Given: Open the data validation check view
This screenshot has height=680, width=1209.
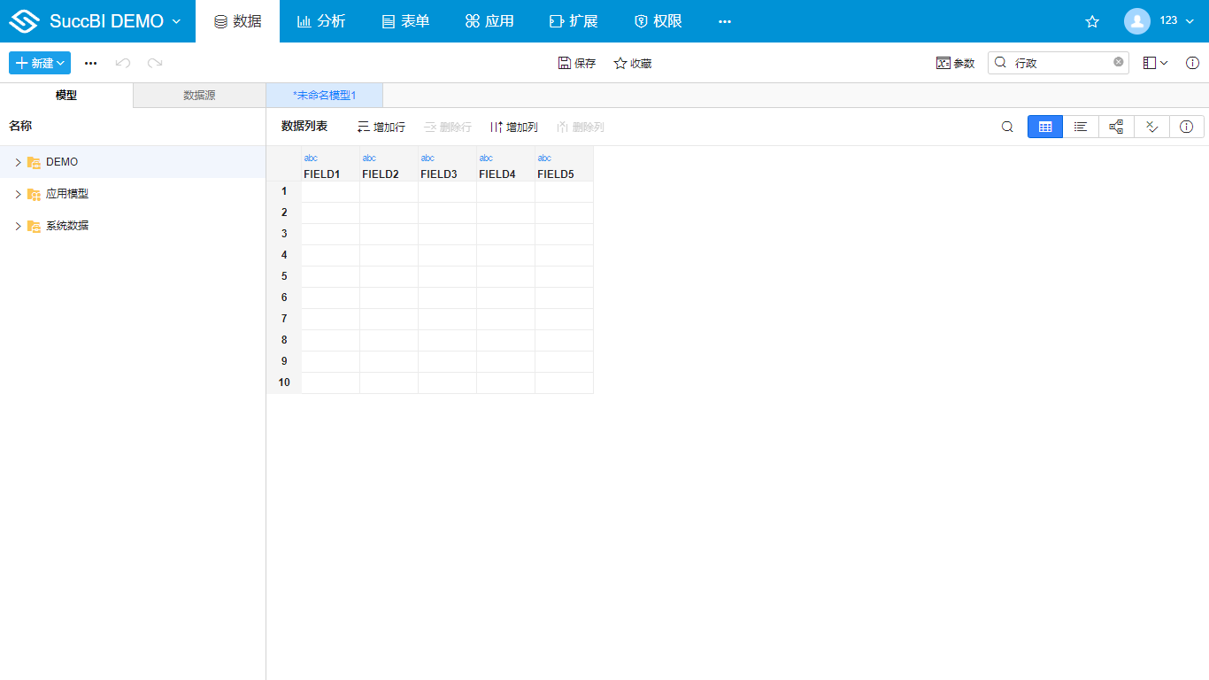Looking at the screenshot, I should 1151,127.
